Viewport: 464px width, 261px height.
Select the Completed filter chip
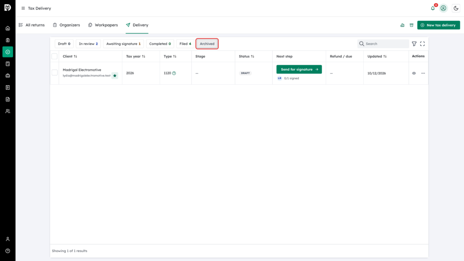[x=160, y=44]
